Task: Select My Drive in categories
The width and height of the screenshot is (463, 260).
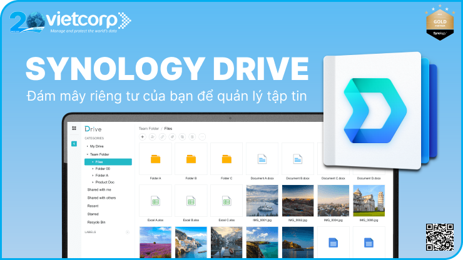Action: point(97,146)
